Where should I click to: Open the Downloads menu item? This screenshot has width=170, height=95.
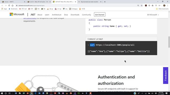(75, 15)
